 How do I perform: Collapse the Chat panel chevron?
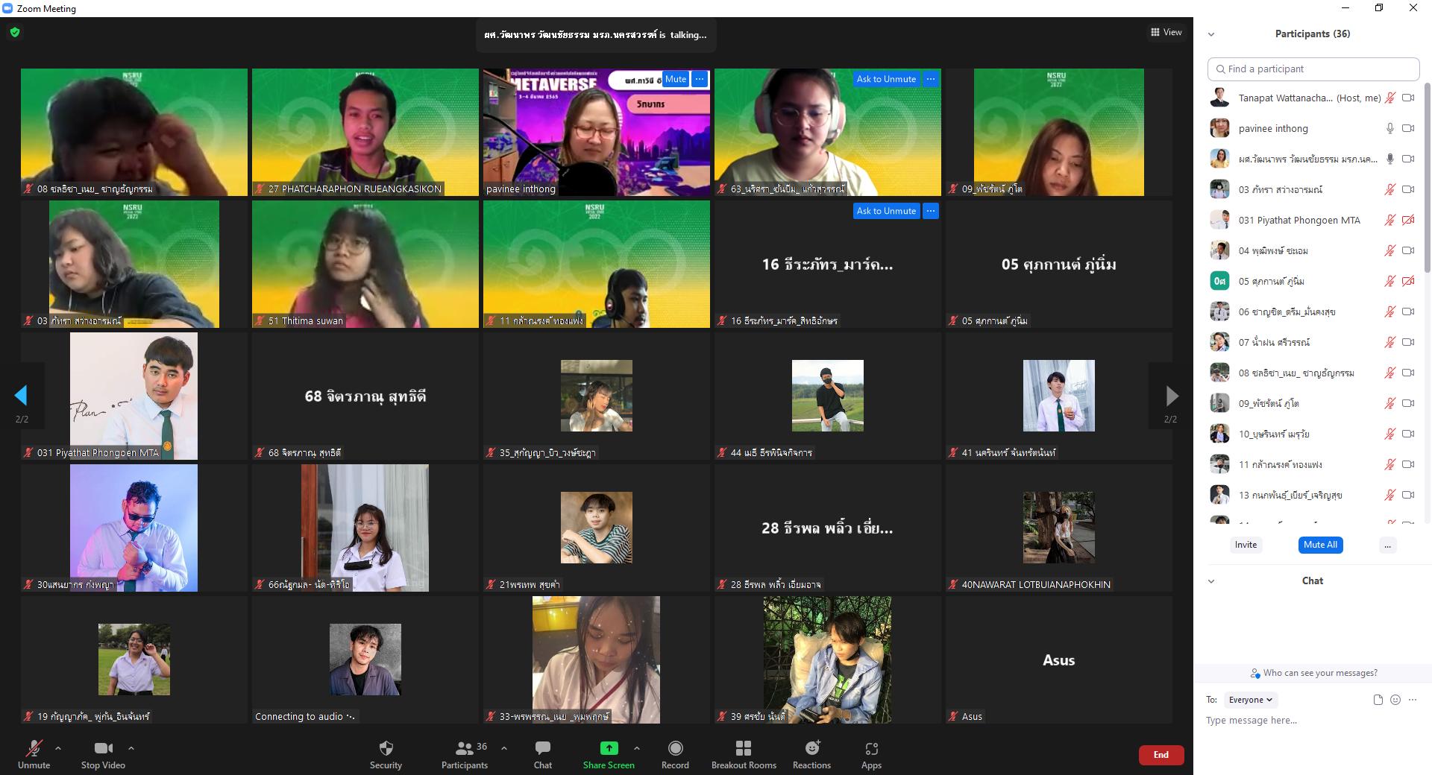(x=1211, y=581)
